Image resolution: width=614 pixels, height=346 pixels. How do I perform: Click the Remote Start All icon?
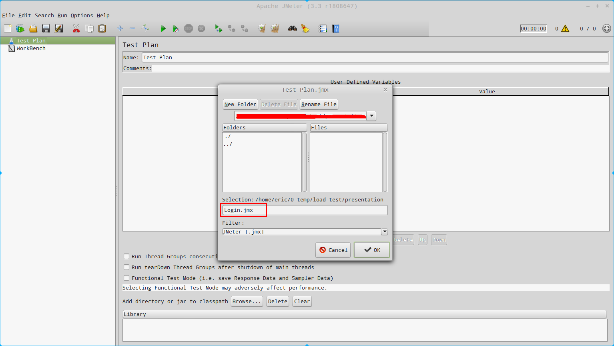coord(219,28)
